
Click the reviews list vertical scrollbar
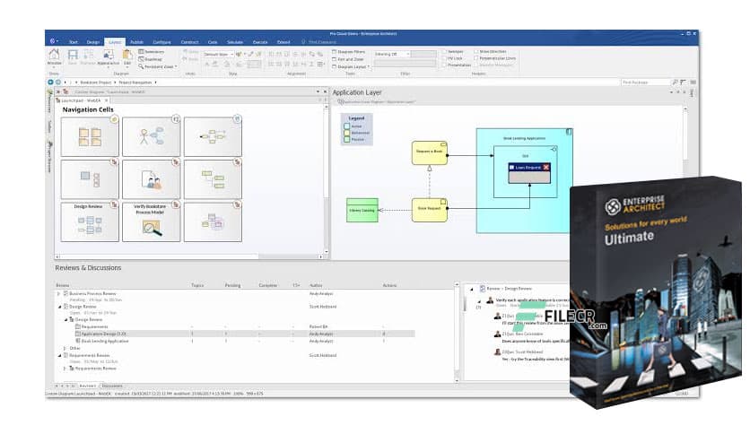point(457,332)
